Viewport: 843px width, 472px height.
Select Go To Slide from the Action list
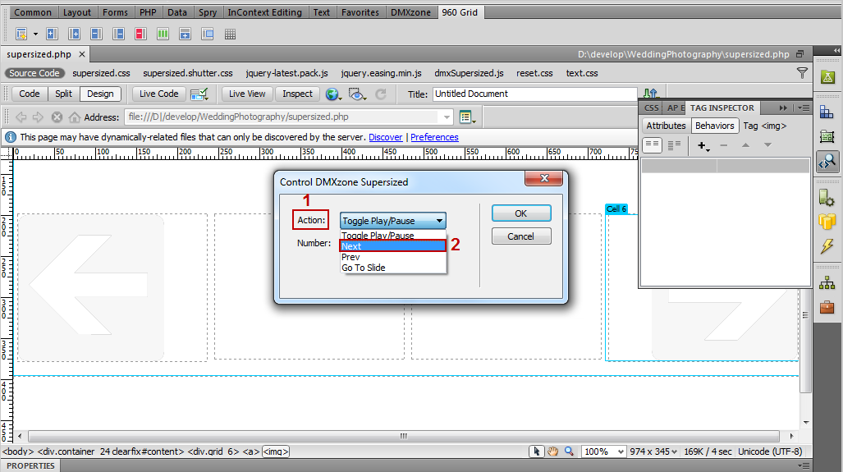pos(393,268)
